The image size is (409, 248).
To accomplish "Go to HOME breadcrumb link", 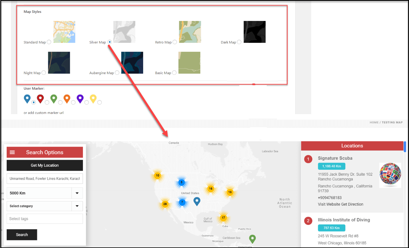I will (374, 123).
